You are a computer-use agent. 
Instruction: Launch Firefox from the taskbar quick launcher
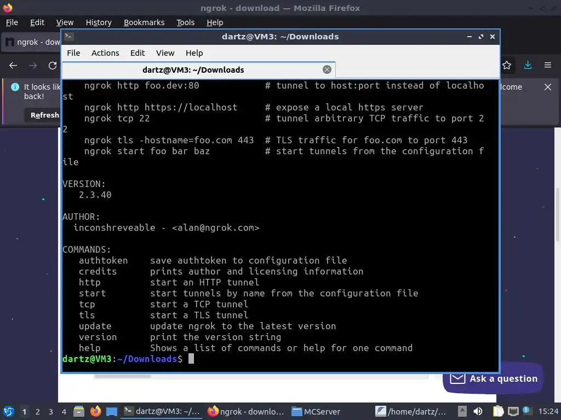(95, 411)
